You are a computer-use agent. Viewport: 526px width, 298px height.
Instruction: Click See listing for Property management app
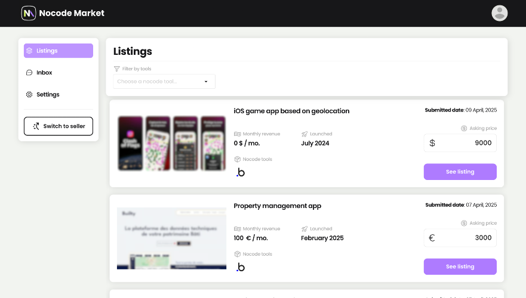(460, 266)
